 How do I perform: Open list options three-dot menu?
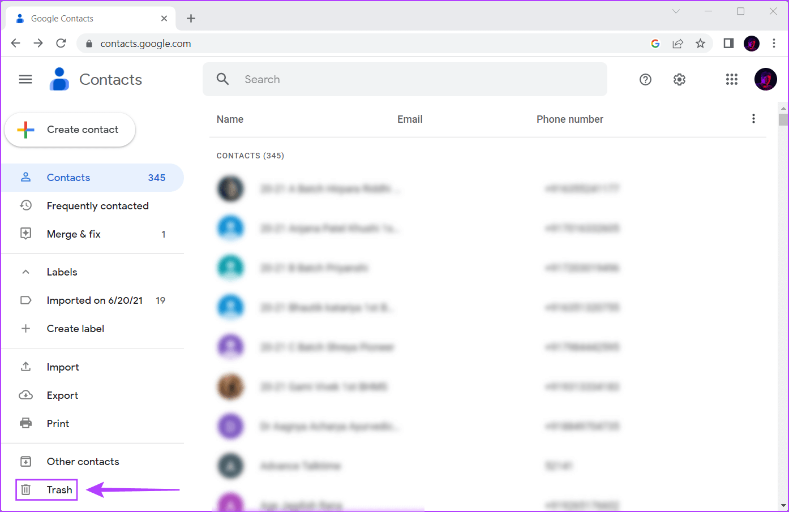(x=753, y=119)
